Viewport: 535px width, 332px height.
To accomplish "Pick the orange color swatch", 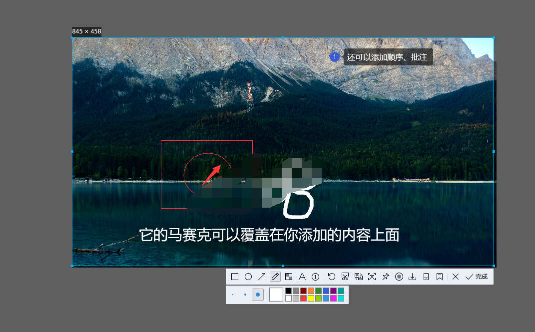I will click(x=311, y=291).
